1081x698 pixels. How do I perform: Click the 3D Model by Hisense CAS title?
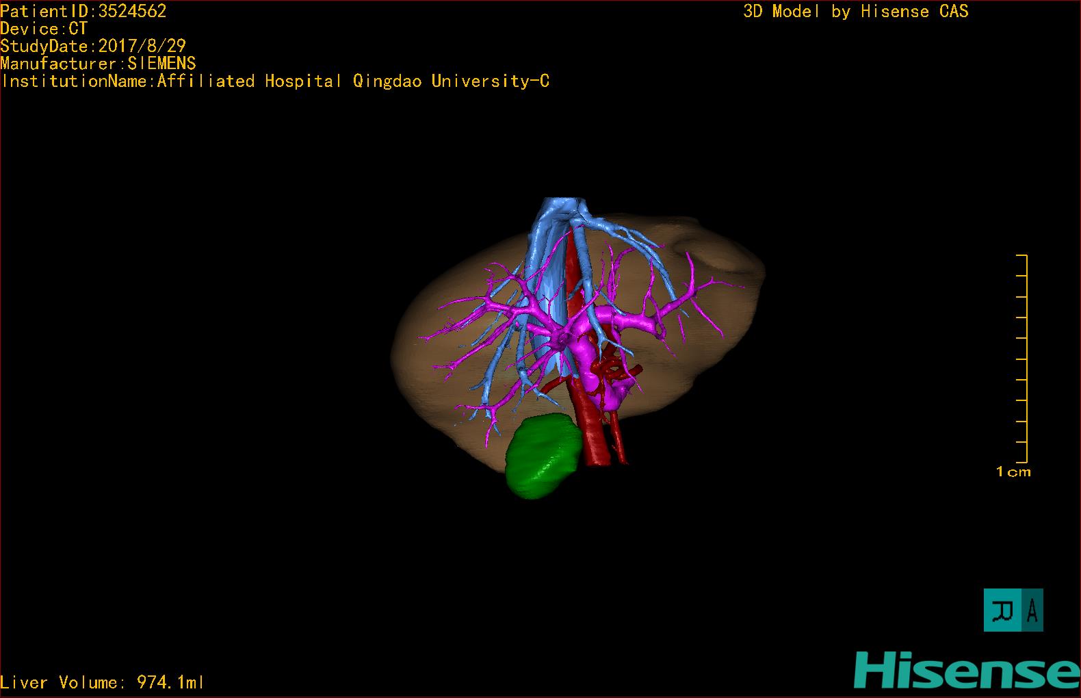856,11
